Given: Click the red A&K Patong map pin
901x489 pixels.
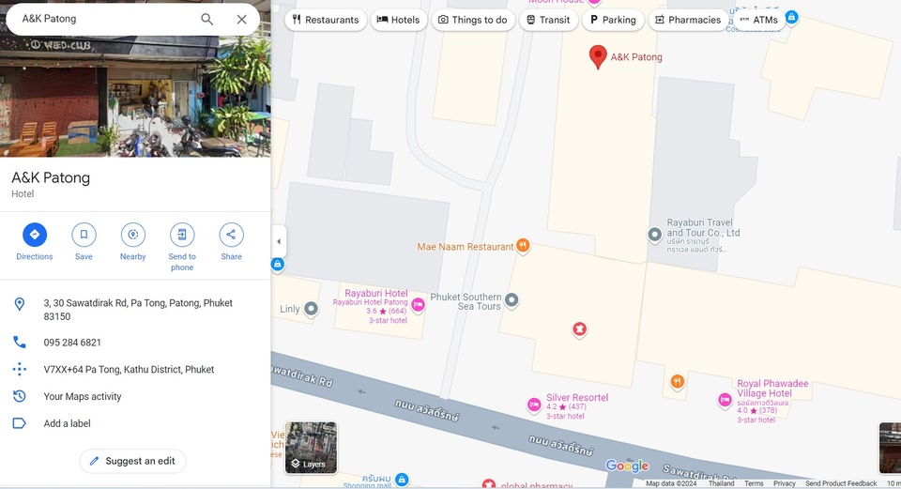Looking at the screenshot, I should (597, 56).
